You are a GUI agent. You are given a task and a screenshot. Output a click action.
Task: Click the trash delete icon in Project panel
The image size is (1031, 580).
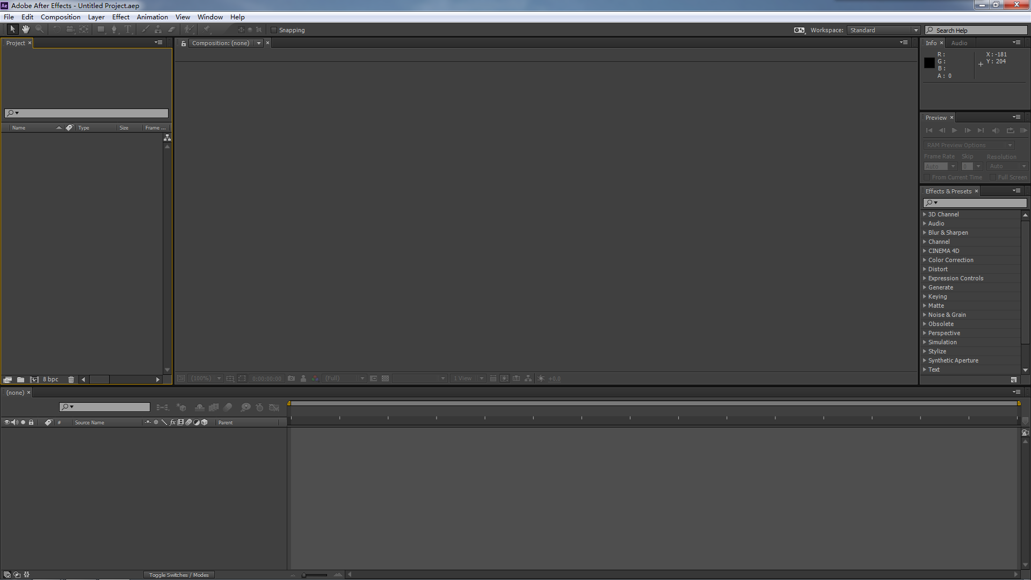[71, 379]
